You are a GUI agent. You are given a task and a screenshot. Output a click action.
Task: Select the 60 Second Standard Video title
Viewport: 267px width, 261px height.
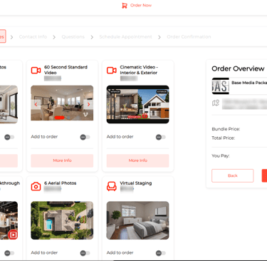[66, 70]
